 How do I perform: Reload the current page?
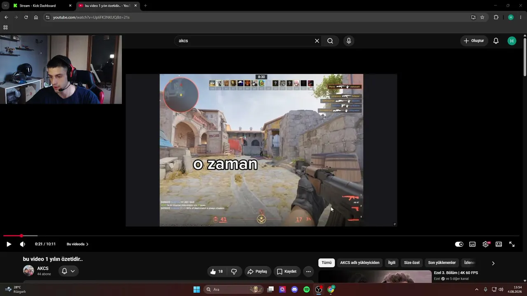click(x=26, y=17)
